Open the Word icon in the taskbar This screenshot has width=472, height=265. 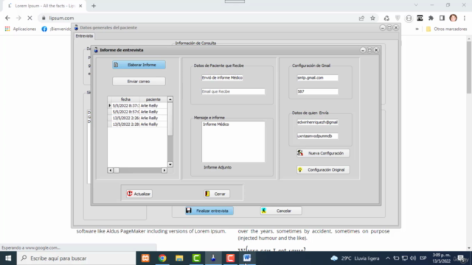tap(247, 258)
